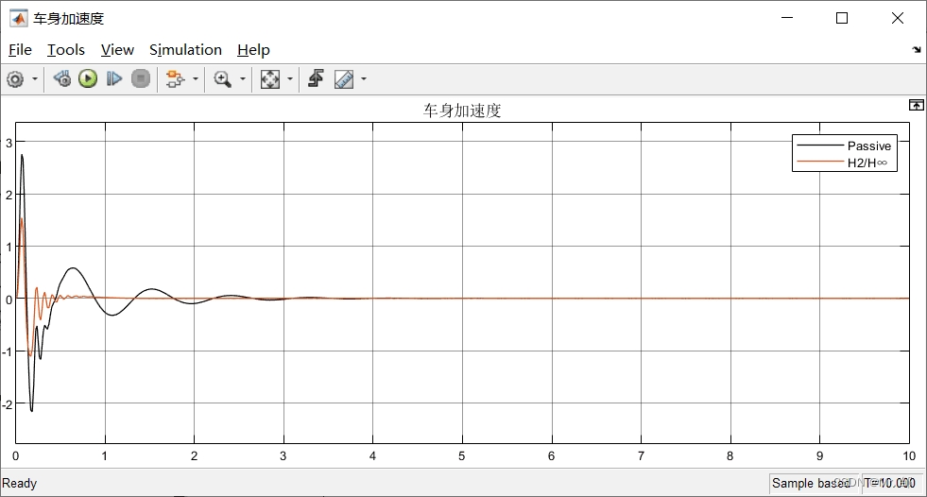Click the Step Back button
The image size is (927, 497).
coord(62,78)
